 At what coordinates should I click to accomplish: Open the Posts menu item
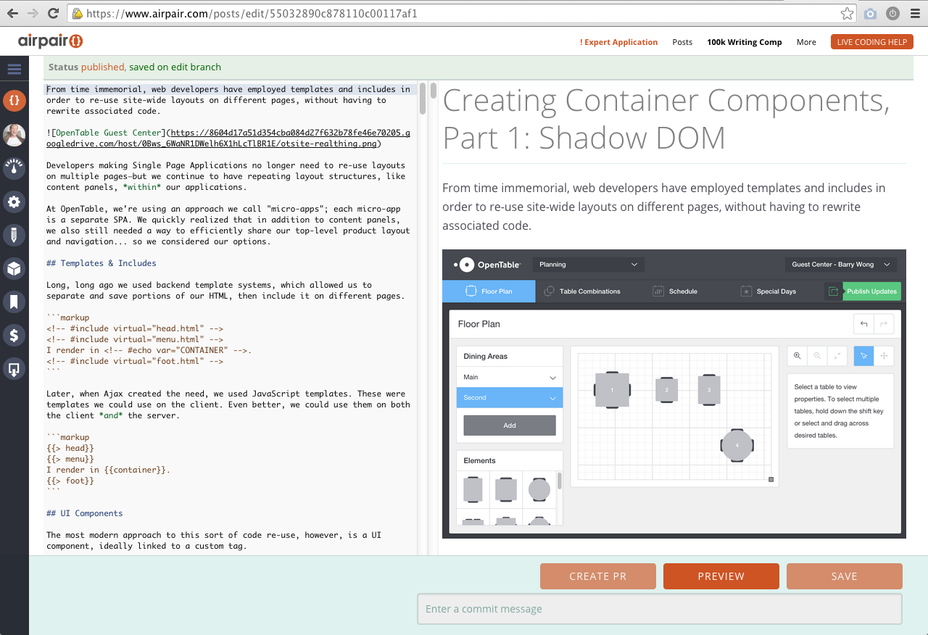(682, 42)
